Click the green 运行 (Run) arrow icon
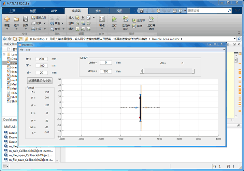244x171 pixels. [x=114, y=19]
